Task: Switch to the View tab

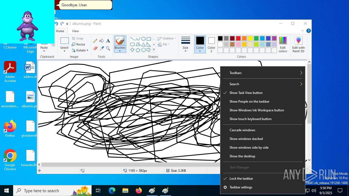Action: pyautogui.click(x=76, y=31)
